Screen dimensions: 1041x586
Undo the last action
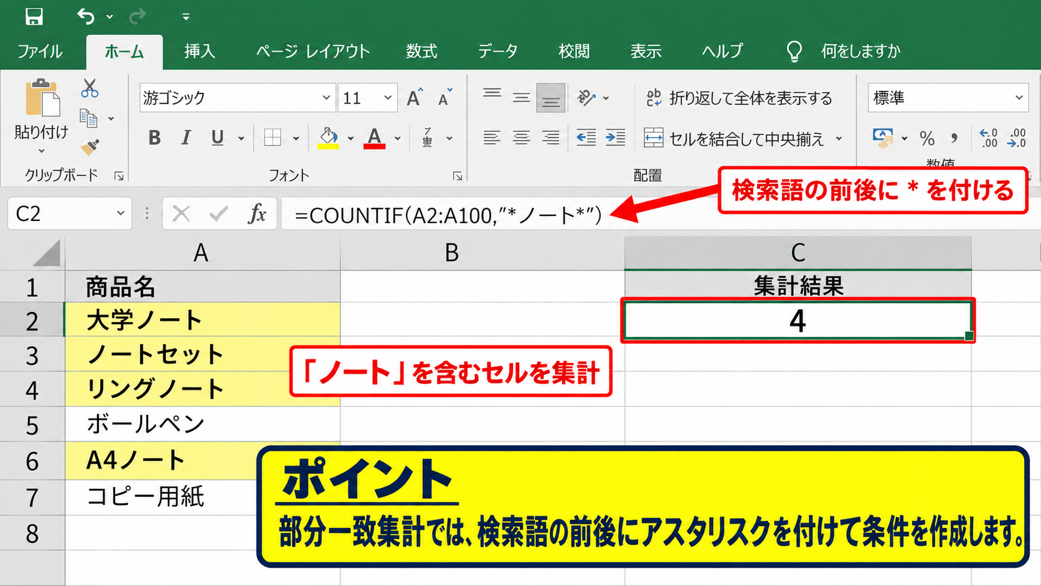click(x=86, y=17)
